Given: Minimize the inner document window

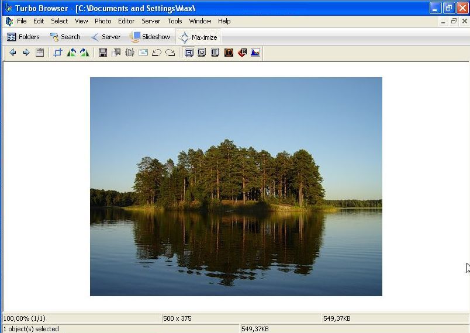Looking at the screenshot, I should click(x=443, y=21).
